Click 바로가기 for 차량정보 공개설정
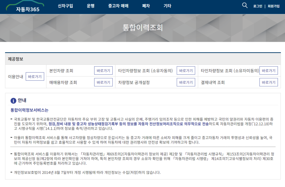Screen dimensions: 285x187 pyautogui.click(x=186, y=82)
